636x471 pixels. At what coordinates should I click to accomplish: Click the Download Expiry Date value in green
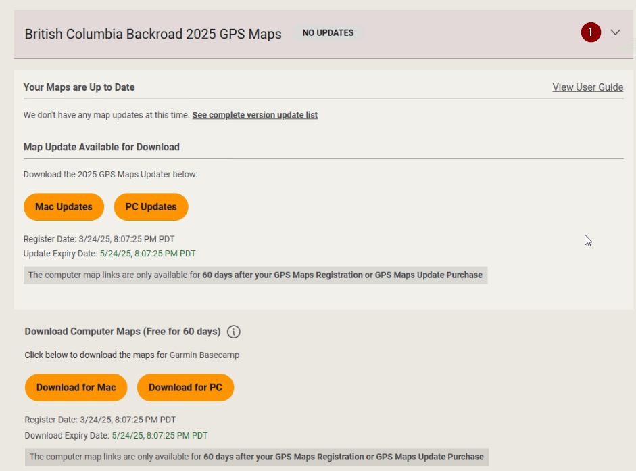160,436
